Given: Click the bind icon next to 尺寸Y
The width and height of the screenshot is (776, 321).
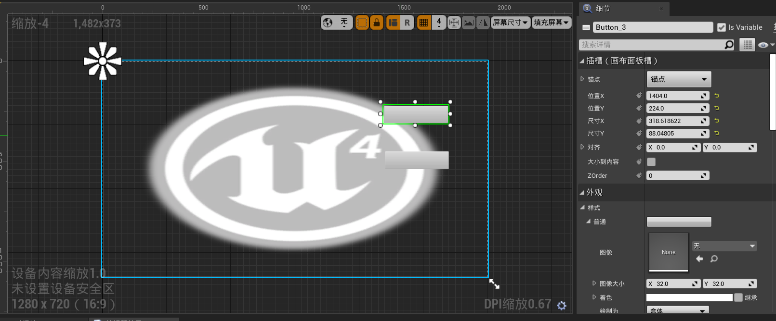Looking at the screenshot, I should click(x=639, y=133).
